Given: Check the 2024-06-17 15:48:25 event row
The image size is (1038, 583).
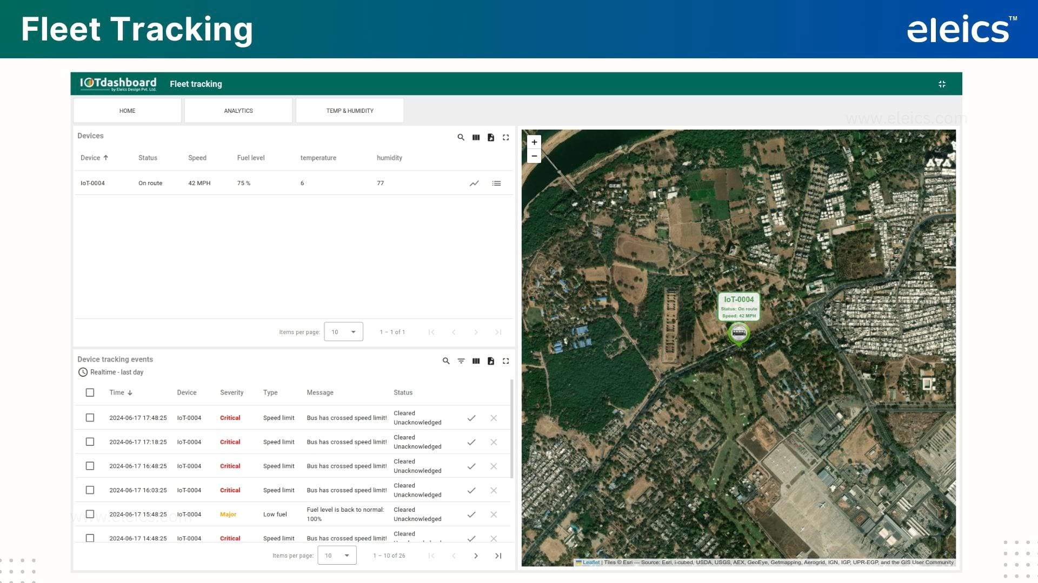Looking at the screenshot, I should click(x=90, y=514).
